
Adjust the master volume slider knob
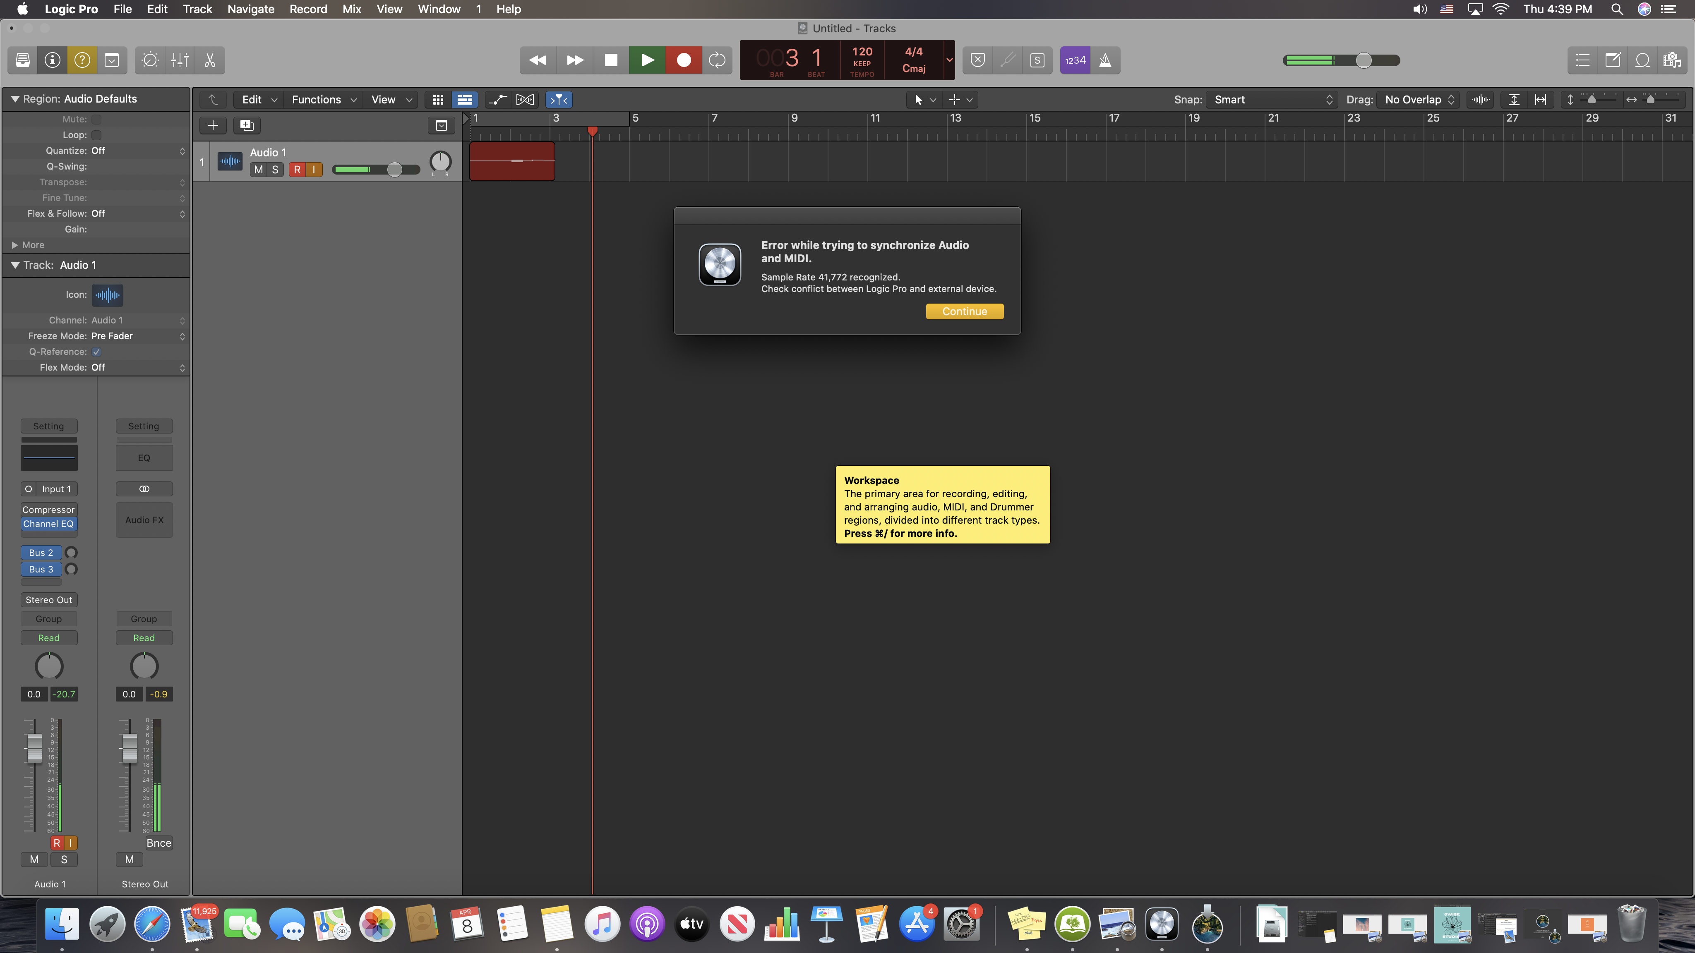(x=1364, y=60)
